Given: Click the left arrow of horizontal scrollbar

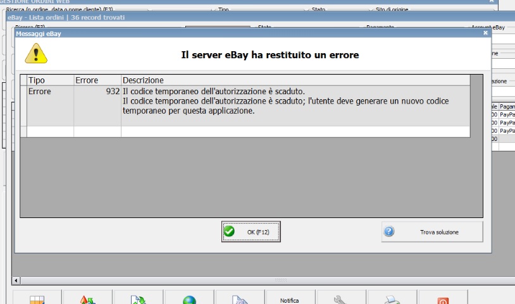Looking at the screenshot, I should click(16, 281).
